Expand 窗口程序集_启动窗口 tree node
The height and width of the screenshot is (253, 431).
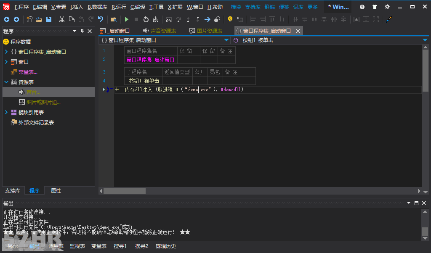pyautogui.click(x=6, y=52)
